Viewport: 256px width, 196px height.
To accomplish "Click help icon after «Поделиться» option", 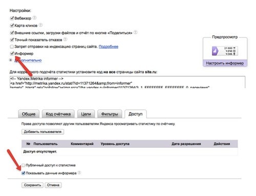I will tap(135, 32).
